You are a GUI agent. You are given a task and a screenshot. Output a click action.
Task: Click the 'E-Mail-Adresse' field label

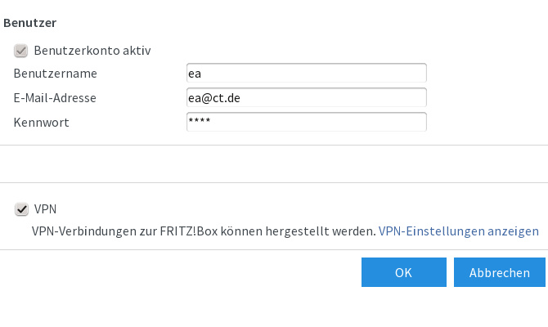click(55, 98)
